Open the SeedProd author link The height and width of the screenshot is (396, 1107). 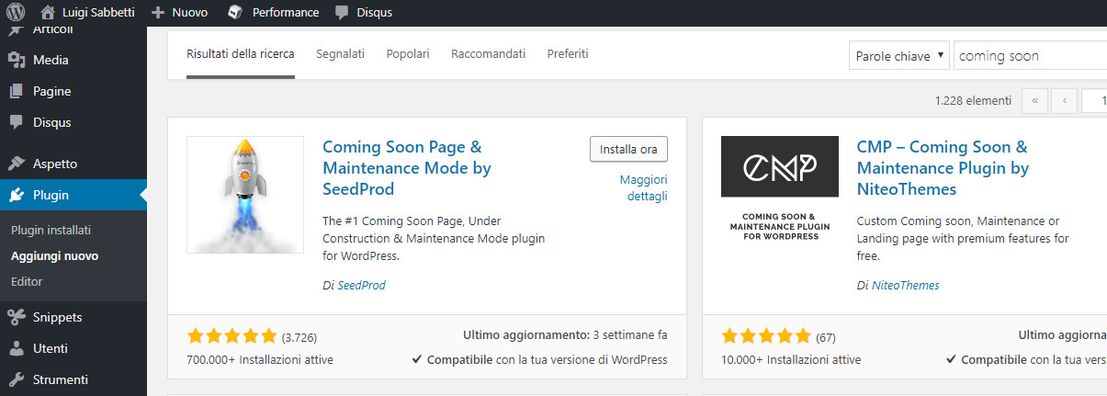click(361, 286)
